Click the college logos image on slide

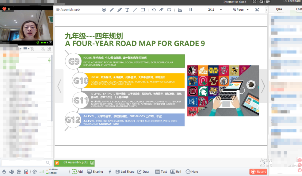[x=223, y=91]
